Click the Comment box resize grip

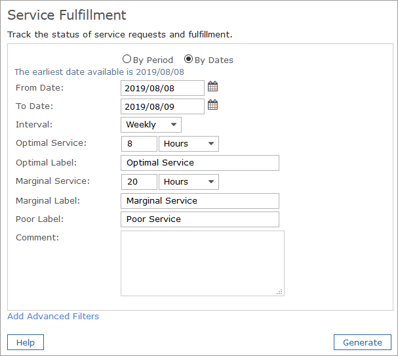280,292
